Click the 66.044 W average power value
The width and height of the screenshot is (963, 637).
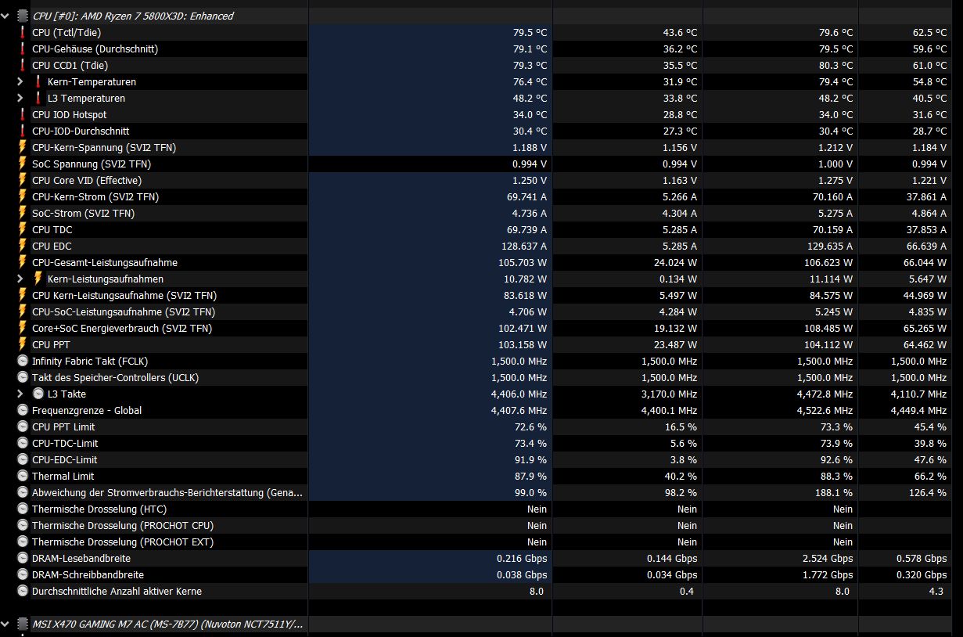point(924,262)
